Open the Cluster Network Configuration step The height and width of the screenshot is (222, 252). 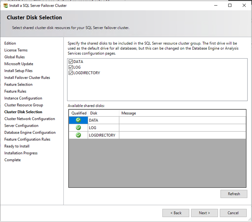click(30, 119)
